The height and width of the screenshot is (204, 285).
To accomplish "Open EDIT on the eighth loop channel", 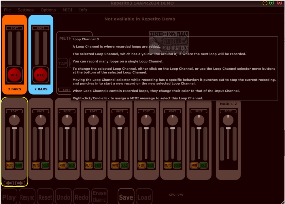I will (x=199, y=111).
